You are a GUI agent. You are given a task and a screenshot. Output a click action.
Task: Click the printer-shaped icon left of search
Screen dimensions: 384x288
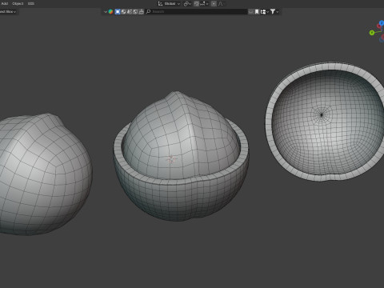click(142, 12)
